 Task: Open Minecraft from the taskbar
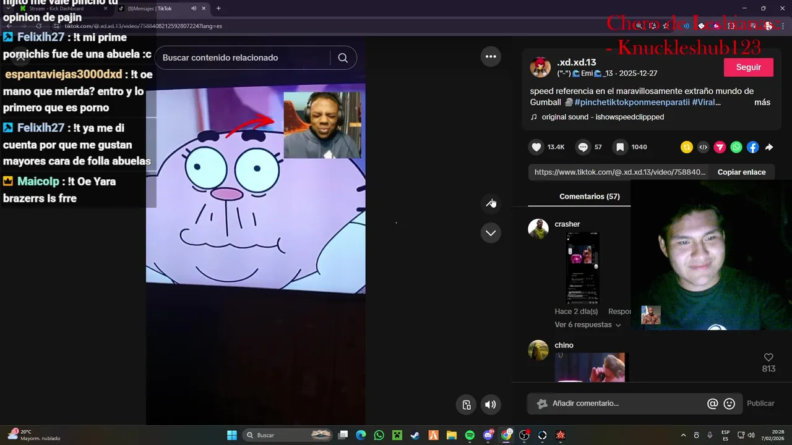point(397,435)
